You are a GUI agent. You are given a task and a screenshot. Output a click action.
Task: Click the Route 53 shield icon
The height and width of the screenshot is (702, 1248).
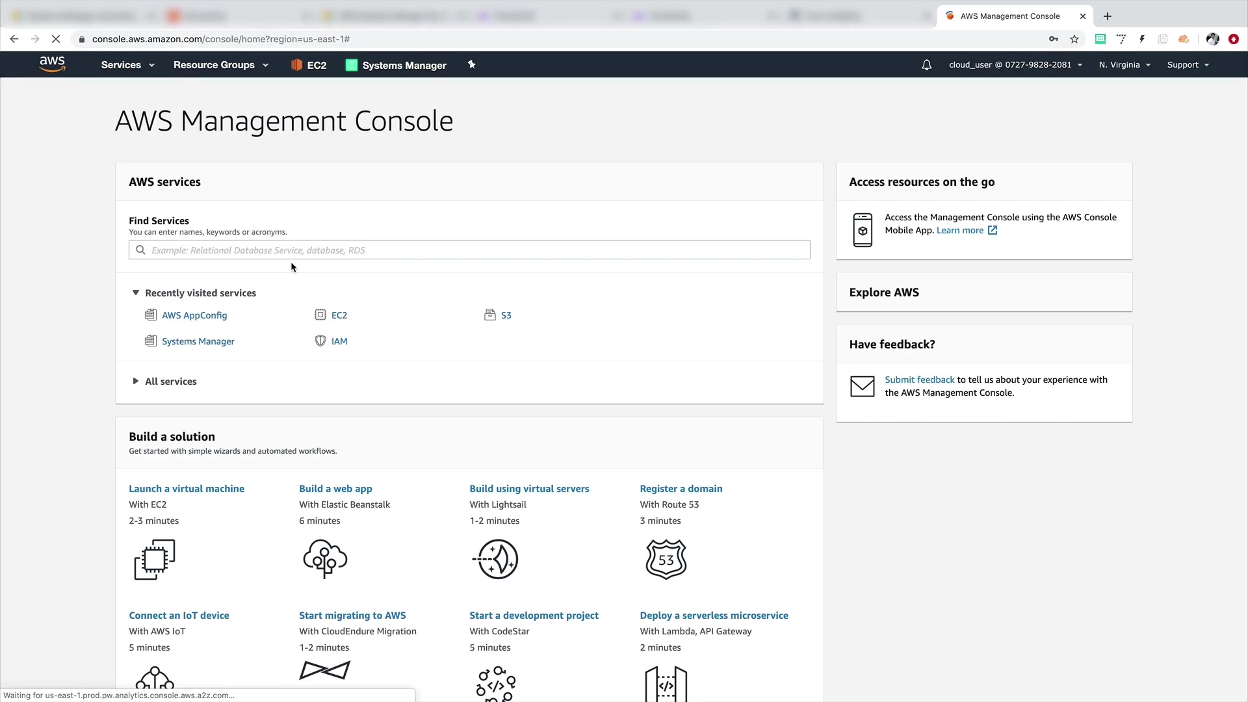pos(666,559)
